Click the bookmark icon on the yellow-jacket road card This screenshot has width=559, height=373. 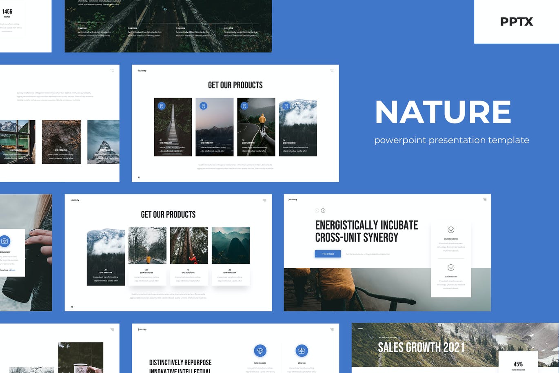(x=244, y=106)
